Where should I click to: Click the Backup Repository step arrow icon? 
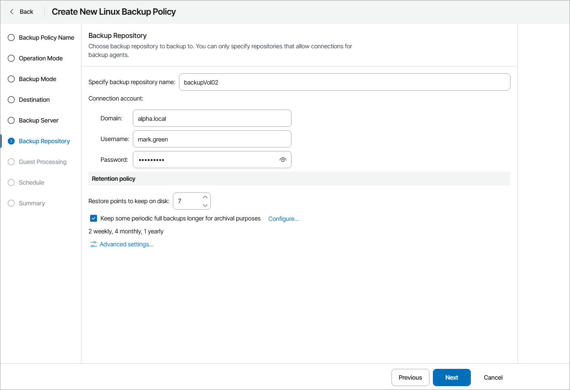point(11,141)
